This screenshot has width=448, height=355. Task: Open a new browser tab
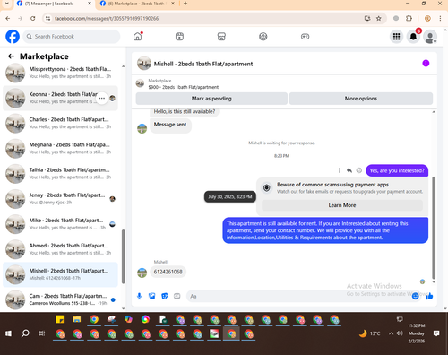point(185,4)
